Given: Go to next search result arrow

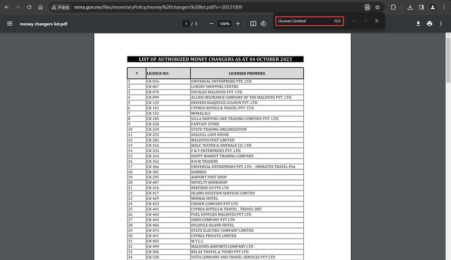Looking at the screenshot, I should [365, 21].
